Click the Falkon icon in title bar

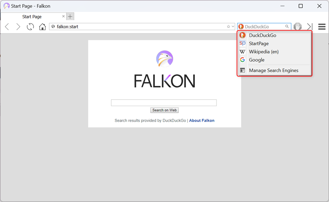point(6,6)
